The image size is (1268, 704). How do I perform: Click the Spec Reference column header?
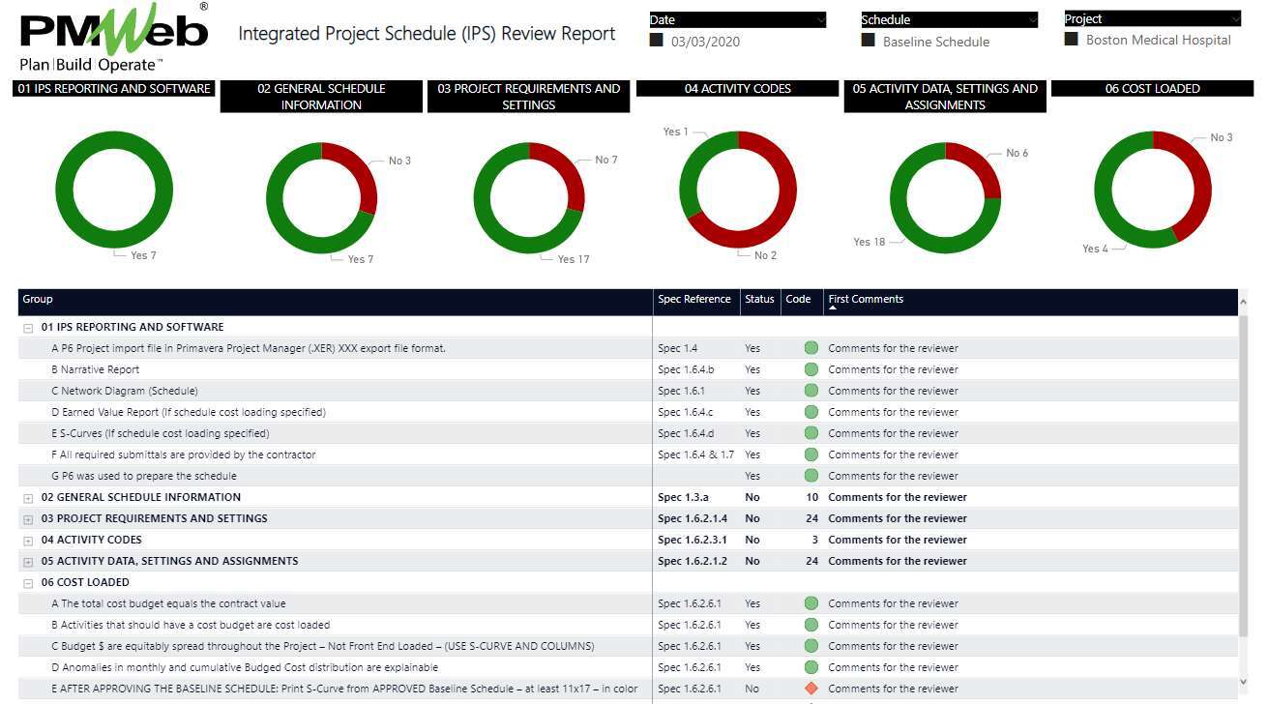click(x=693, y=300)
